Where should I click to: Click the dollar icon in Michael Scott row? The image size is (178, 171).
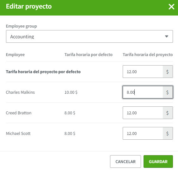(x=168, y=134)
